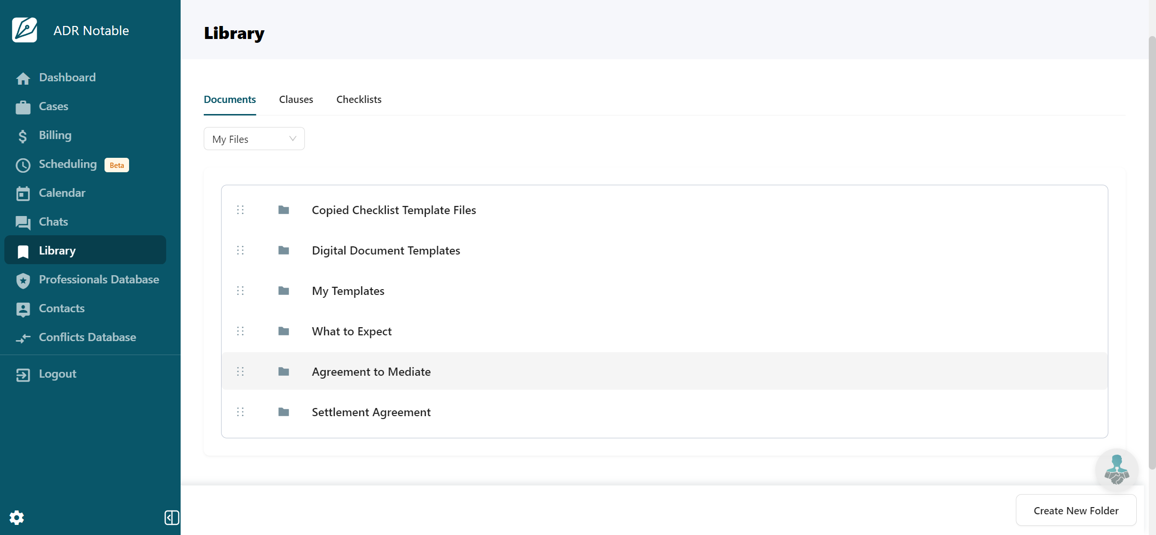Click the vertical page scrollbar
1156x535 pixels.
[1152, 250]
